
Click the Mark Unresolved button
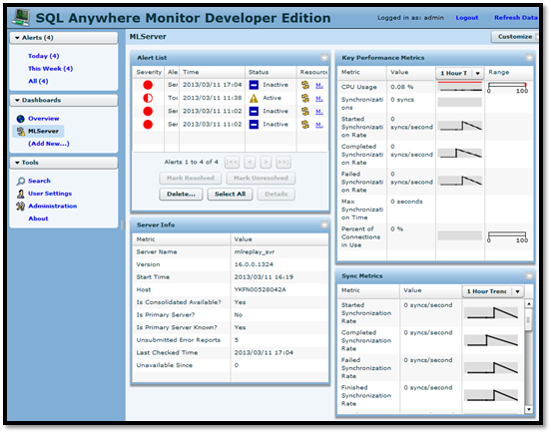pyautogui.click(x=261, y=178)
